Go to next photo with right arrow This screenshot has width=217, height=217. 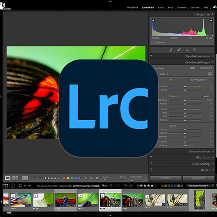tap(91, 178)
